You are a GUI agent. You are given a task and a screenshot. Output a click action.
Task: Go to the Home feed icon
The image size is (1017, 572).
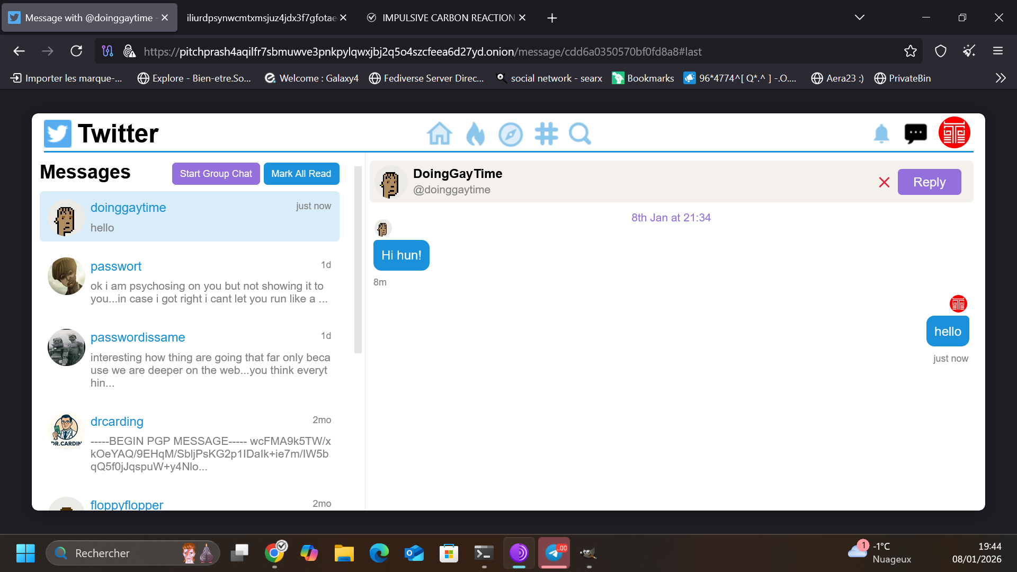click(439, 134)
